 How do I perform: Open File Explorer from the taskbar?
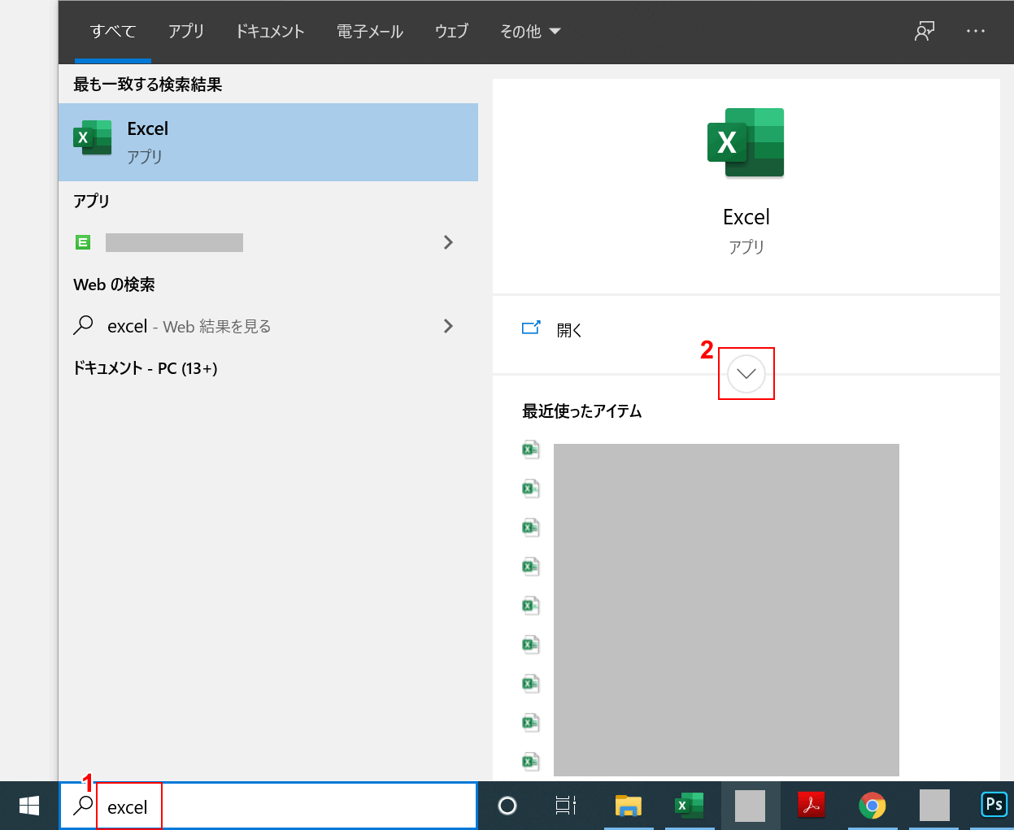pos(628,806)
